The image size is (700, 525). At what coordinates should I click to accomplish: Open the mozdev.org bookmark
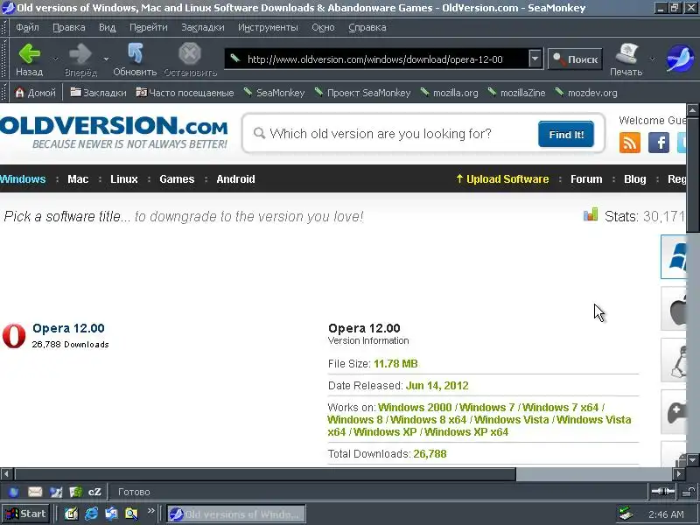tap(586, 93)
